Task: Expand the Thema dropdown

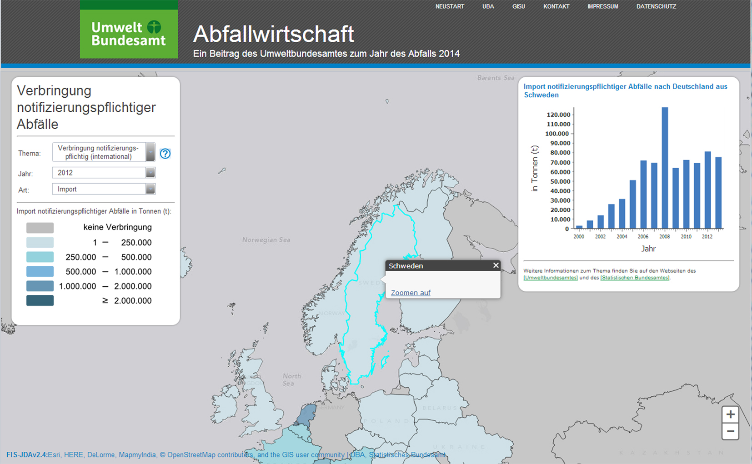Action: [150, 152]
